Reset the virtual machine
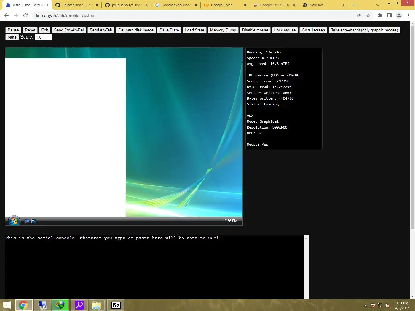The height and width of the screenshot is (311, 415). tap(30, 30)
